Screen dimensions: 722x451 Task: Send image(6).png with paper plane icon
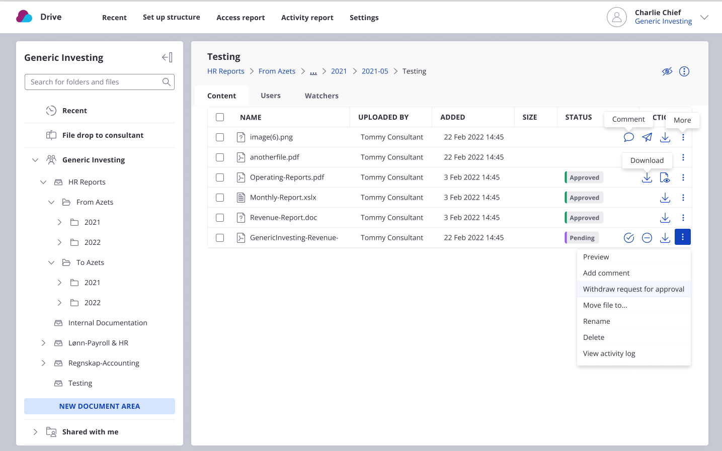point(647,137)
